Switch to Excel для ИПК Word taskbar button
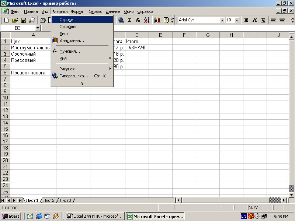This screenshot has width=295, height=221. pyautogui.click(x=95, y=216)
